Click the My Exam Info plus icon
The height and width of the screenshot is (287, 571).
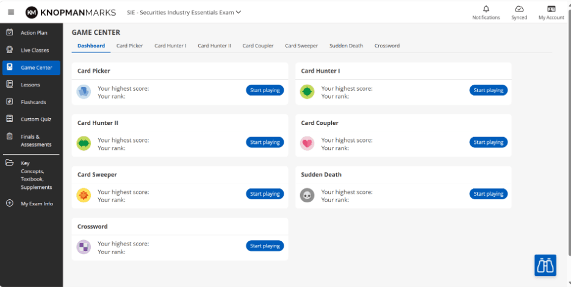click(x=10, y=204)
